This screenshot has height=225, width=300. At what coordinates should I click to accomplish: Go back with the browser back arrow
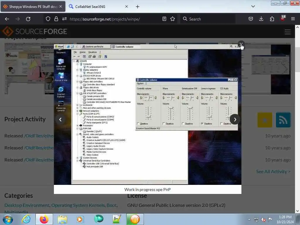pyautogui.click(x=7, y=19)
